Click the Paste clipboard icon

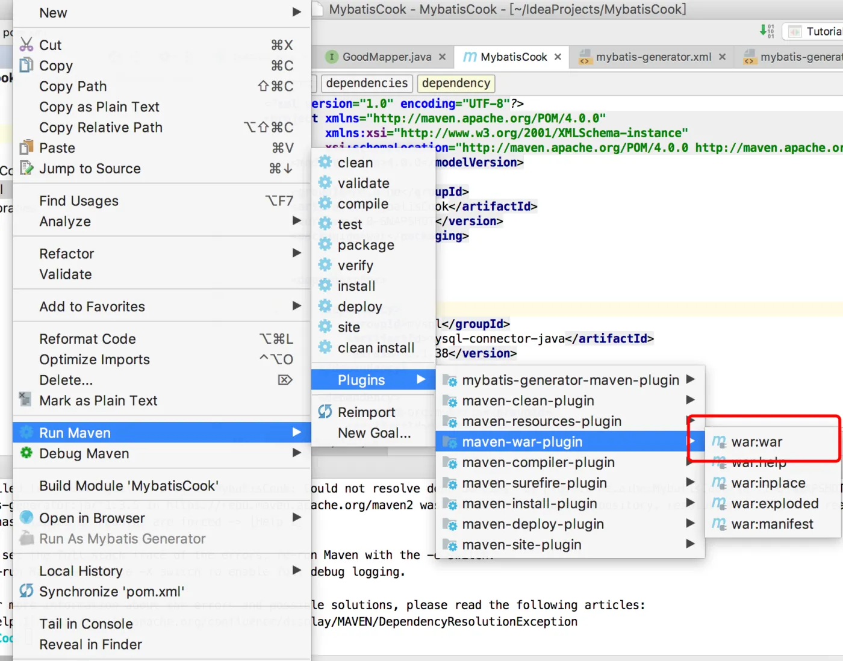pyautogui.click(x=26, y=147)
